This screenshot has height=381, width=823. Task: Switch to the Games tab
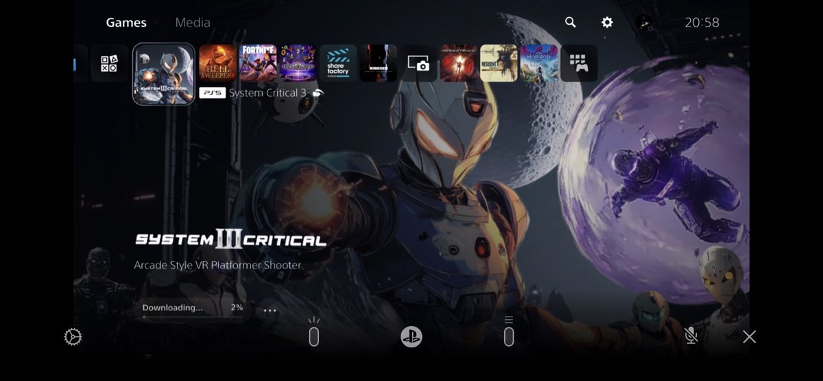(126, 23)
